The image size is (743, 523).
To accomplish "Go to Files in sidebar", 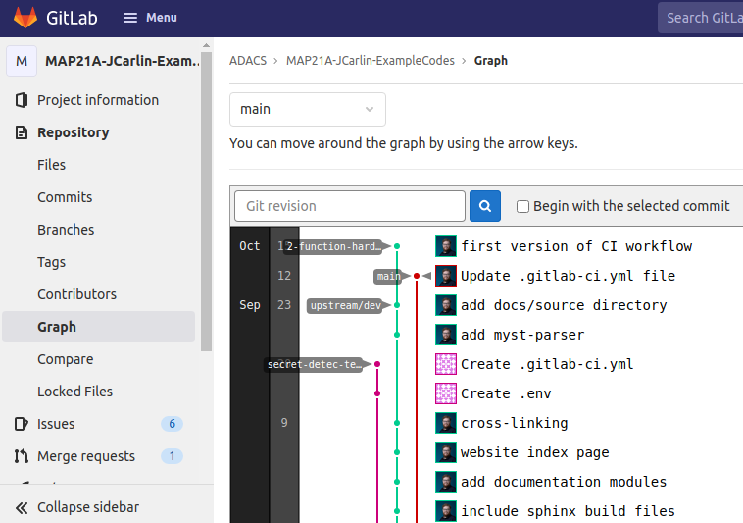I will 51,165.
